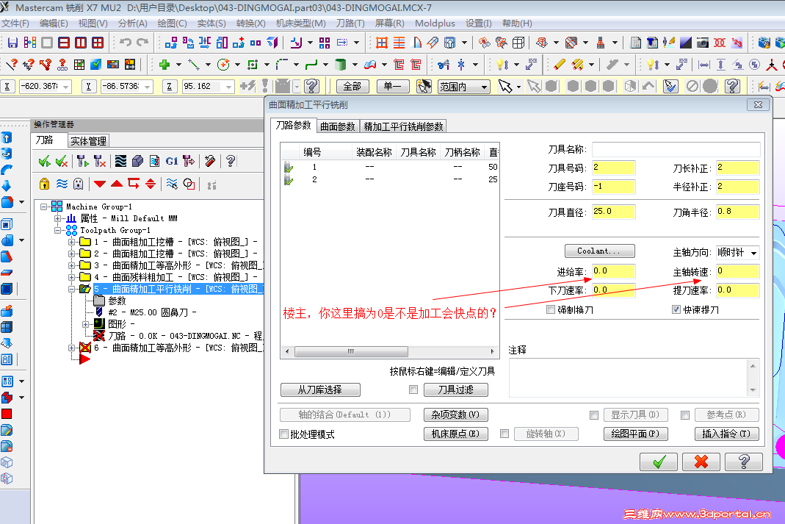This screenshot has width=785, height=524.
Task: Click the lock toolpath padlock icon
Action: [x=45, y=184]
